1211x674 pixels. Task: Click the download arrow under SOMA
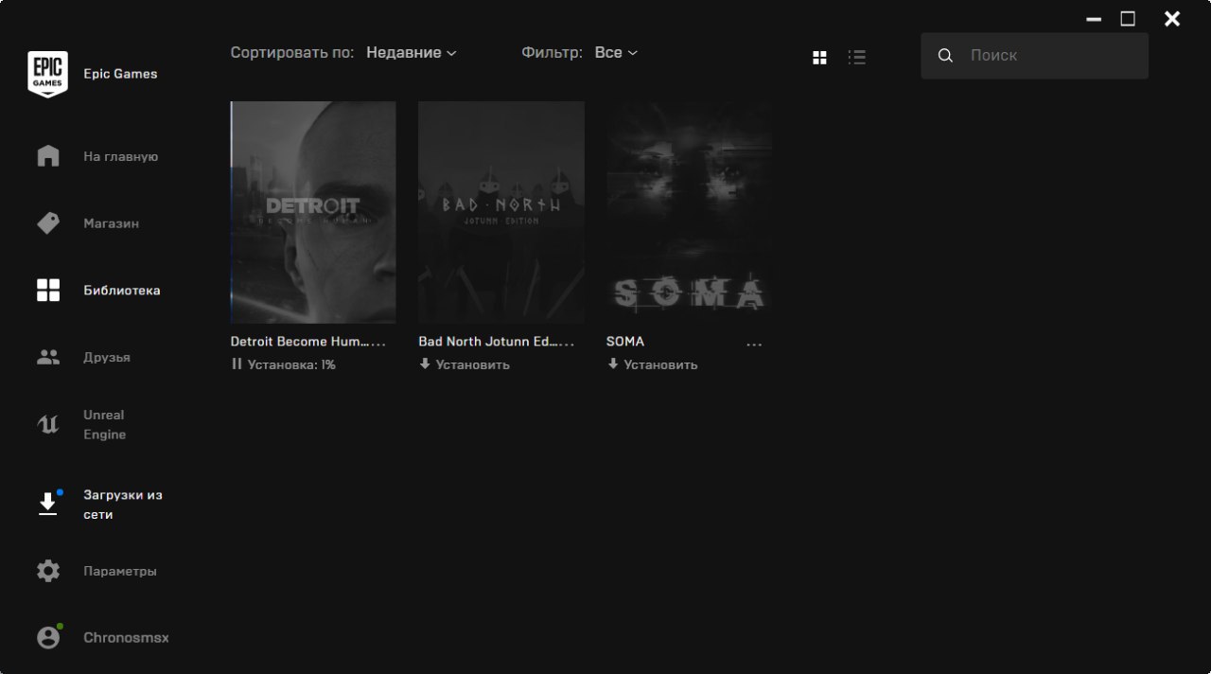[x=613, y=364]
